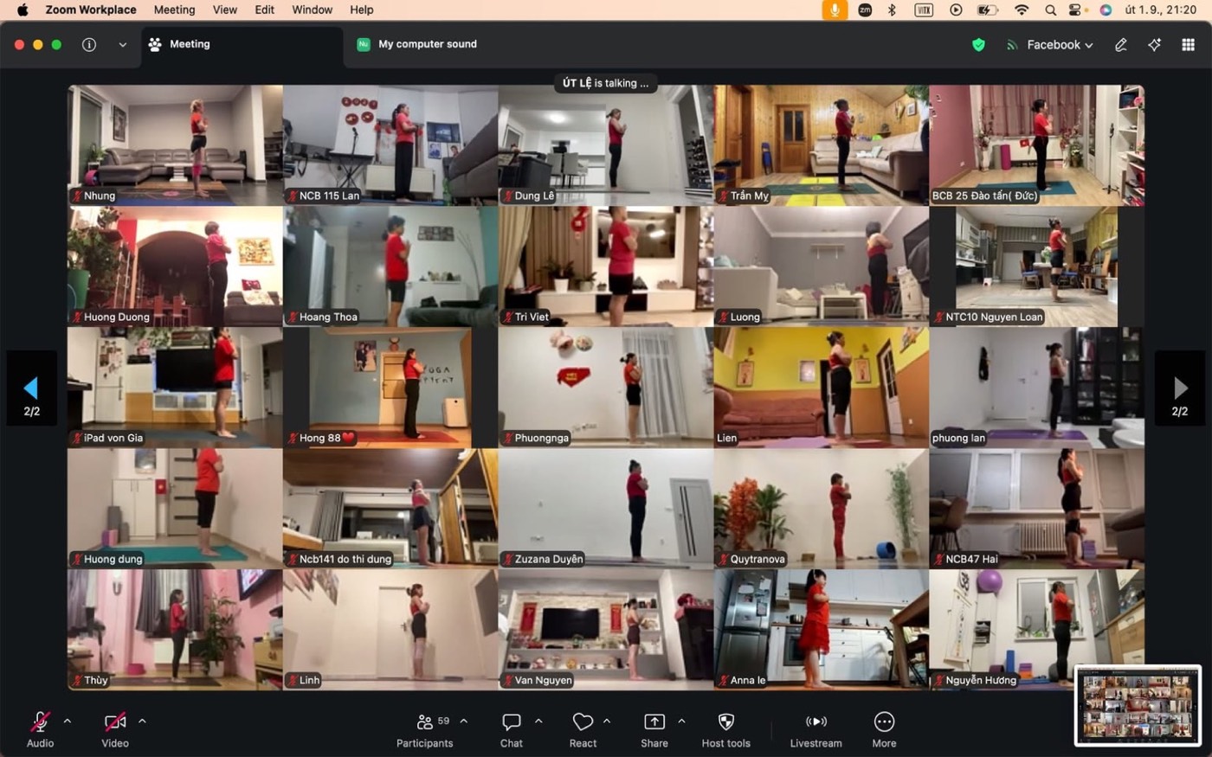Open the Meeting menu in the menu bar
Image resolution: width=1212 pixels, height=757 pixels.
tap(174, 10)
